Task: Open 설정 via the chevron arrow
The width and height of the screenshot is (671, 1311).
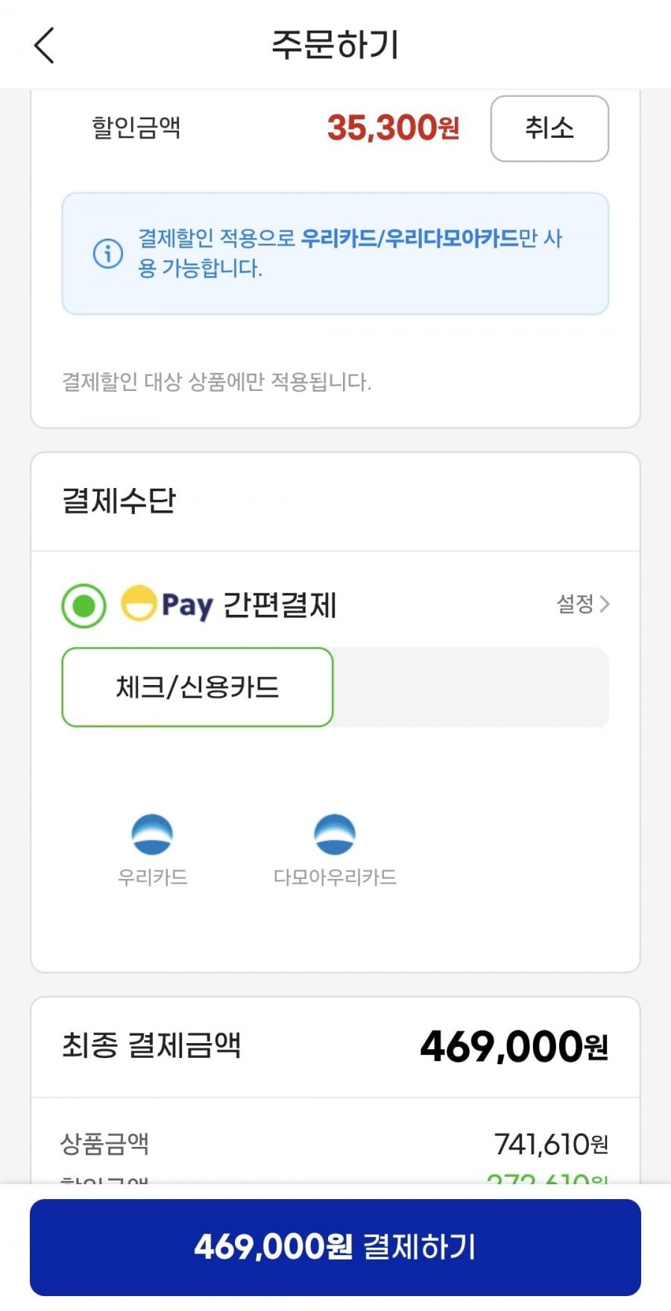Action: (x=605, y=604)
